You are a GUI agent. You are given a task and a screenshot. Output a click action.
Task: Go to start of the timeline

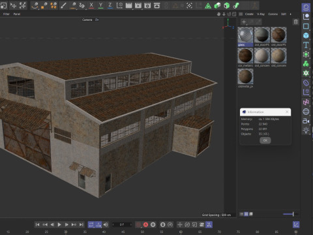(37, 225)
